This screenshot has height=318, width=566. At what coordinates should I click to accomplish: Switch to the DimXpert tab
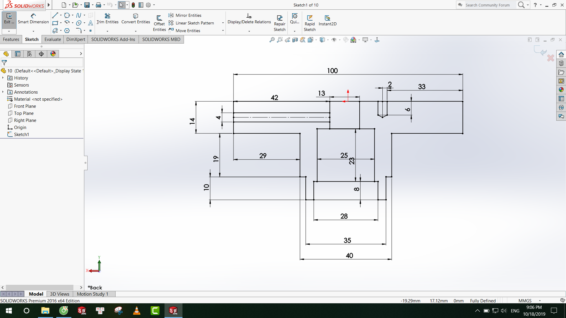point(76,39)
